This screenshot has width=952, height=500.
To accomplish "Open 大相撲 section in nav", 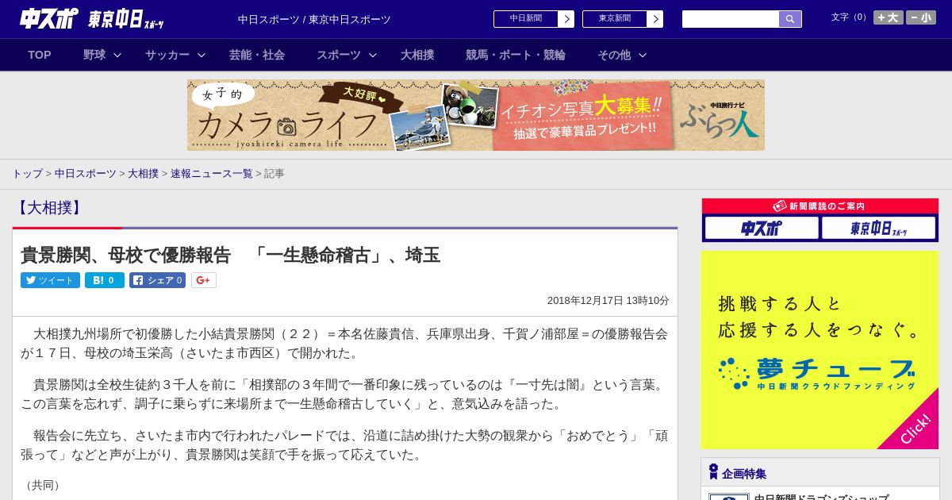I will 417,55.
